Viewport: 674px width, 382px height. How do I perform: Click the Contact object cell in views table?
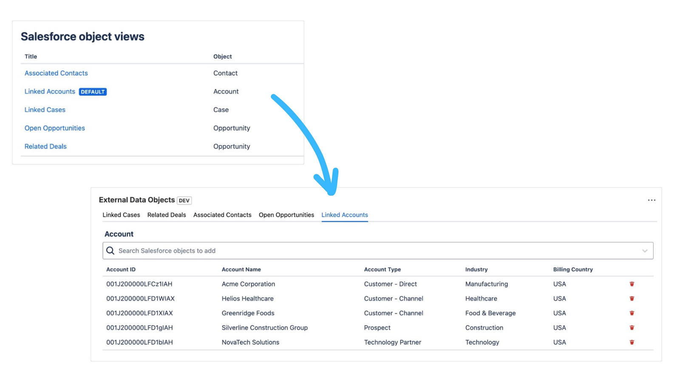[226, 73]
